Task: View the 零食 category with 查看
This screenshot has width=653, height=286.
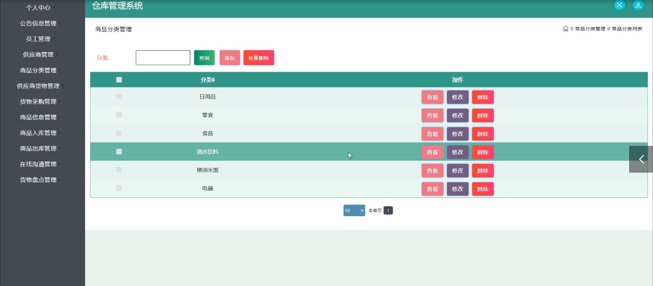Action: tap(433, 115)
